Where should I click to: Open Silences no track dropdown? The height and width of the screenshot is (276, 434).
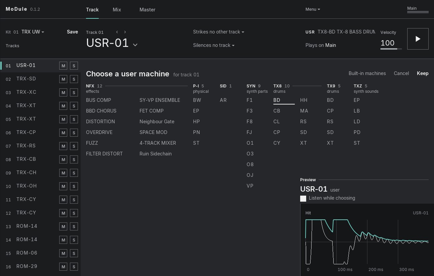click(213, 45)
